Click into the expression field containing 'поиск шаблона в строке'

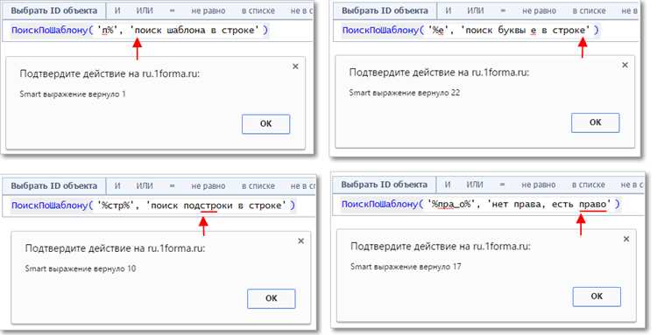pos(159,31)
